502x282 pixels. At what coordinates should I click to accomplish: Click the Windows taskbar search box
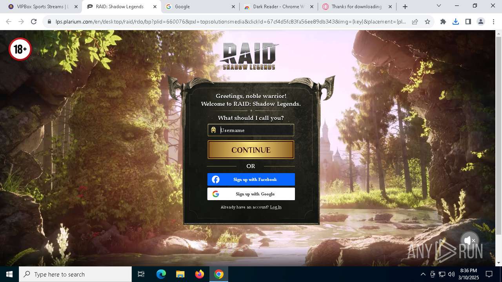coord(75,274)
